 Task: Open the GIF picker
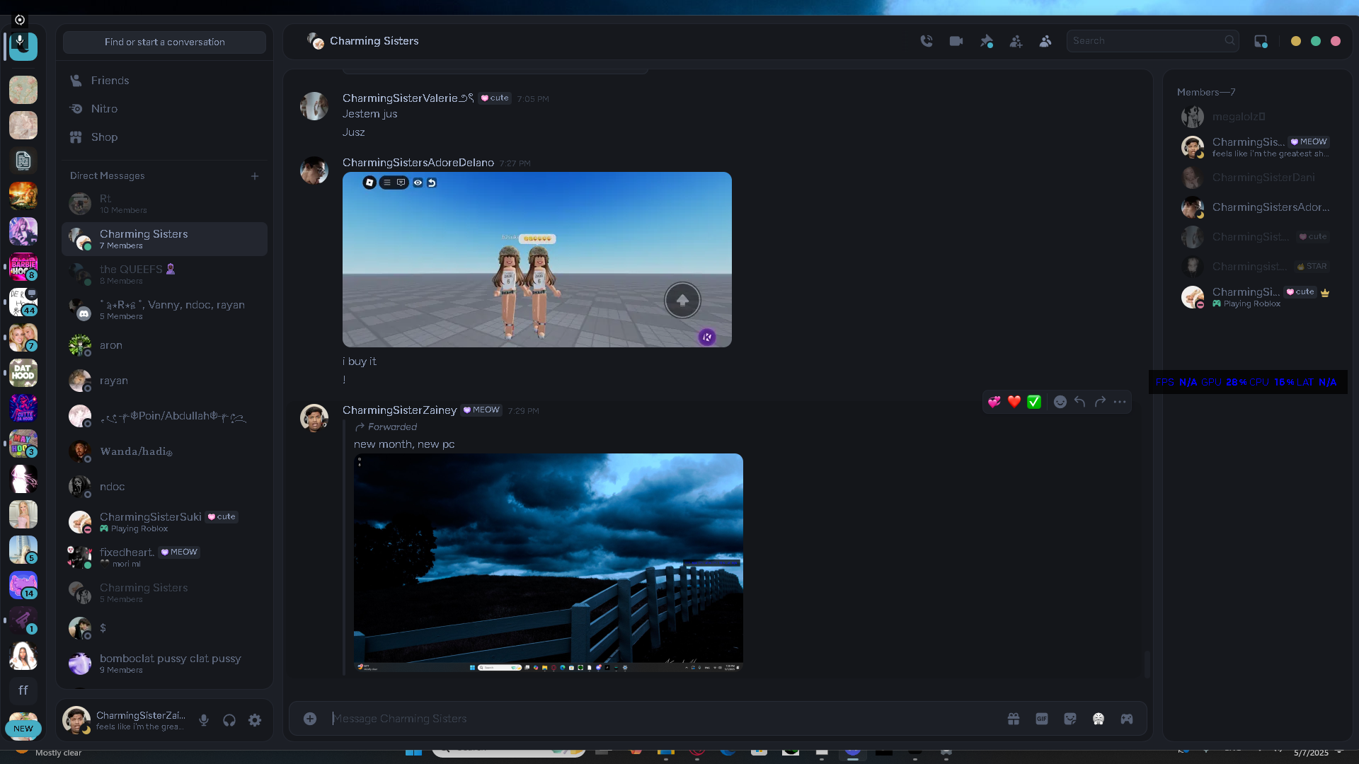1042,719
